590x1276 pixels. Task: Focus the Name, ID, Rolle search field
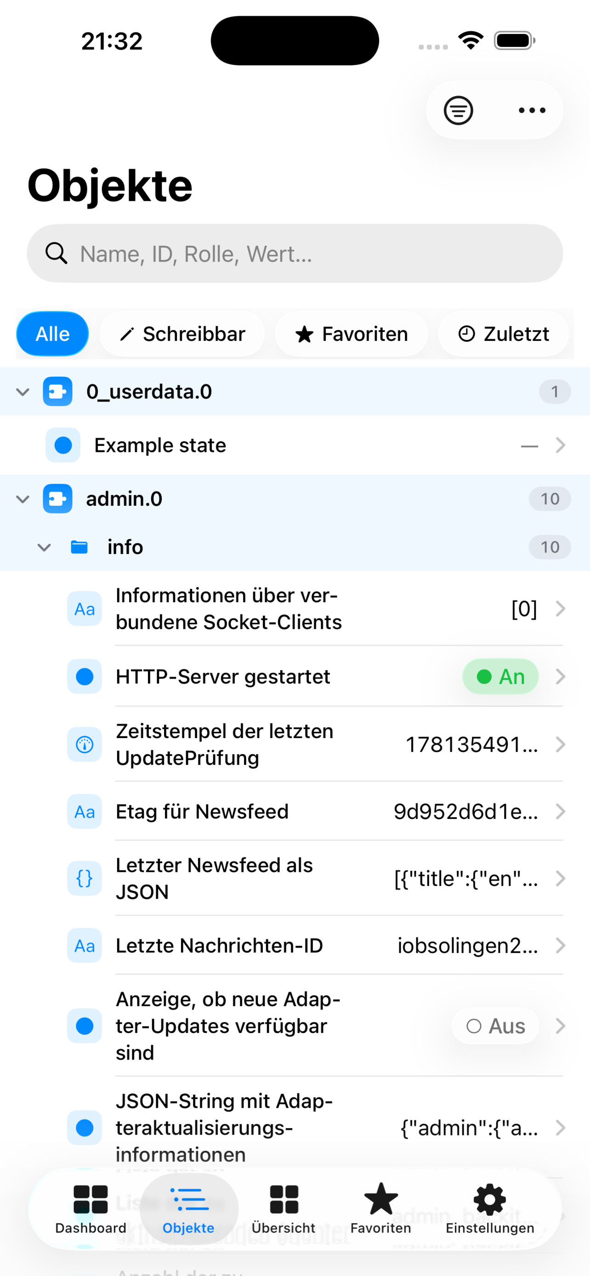[295, 253]
